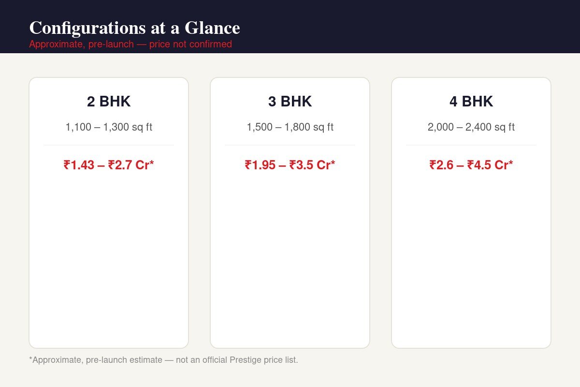This screenshot has width=580, height=387.
Task: Select the 2 BHK card title
Action: coord(109,102)
